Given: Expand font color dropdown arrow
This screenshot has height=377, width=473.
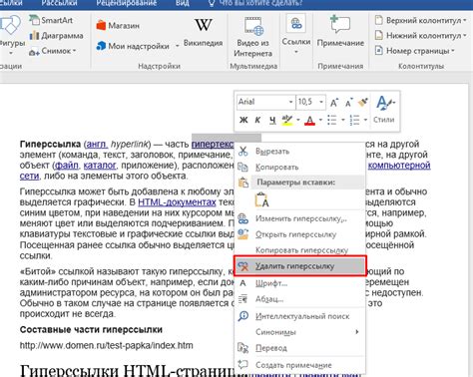Looking at the screenshot, I should [320, 120].
